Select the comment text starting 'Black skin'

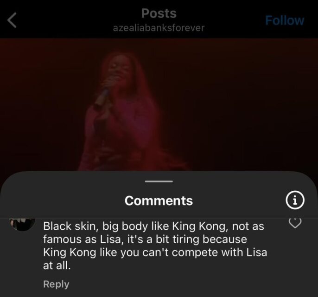coord(155,245)
